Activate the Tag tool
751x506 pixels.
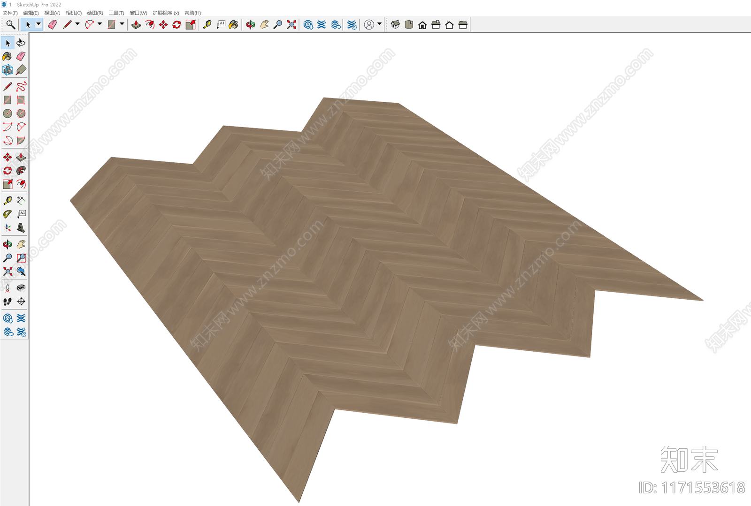click(x=21, y=70)
